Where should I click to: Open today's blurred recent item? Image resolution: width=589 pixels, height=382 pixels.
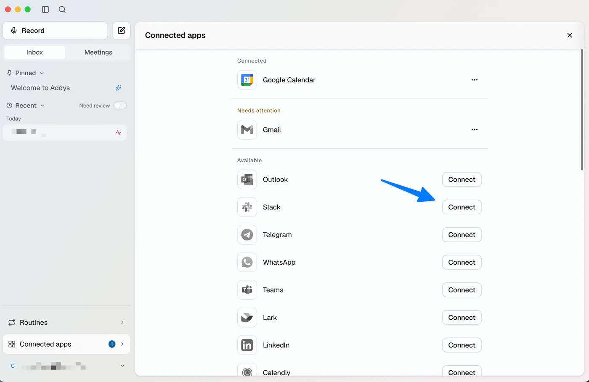pos(65,132)
